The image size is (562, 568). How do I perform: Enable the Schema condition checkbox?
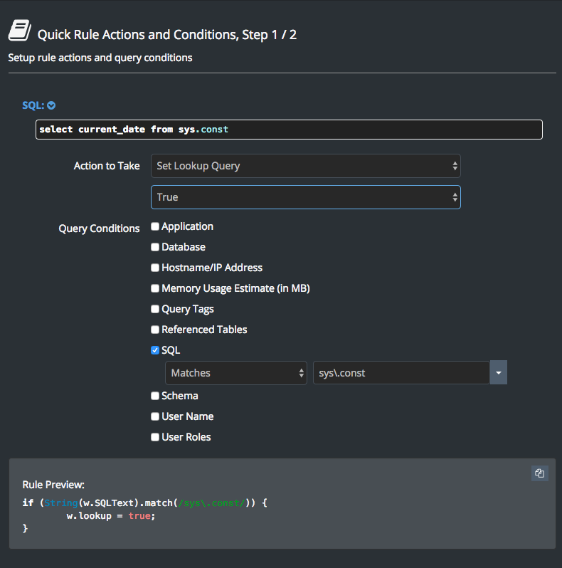155,396
